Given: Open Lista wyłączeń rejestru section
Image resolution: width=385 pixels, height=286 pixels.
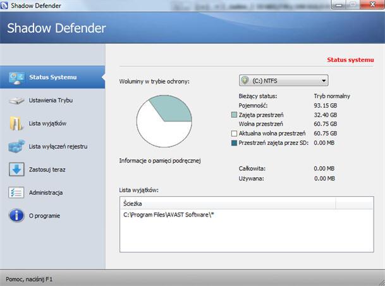Looking at the screenshot, I should tap(58, 146).
